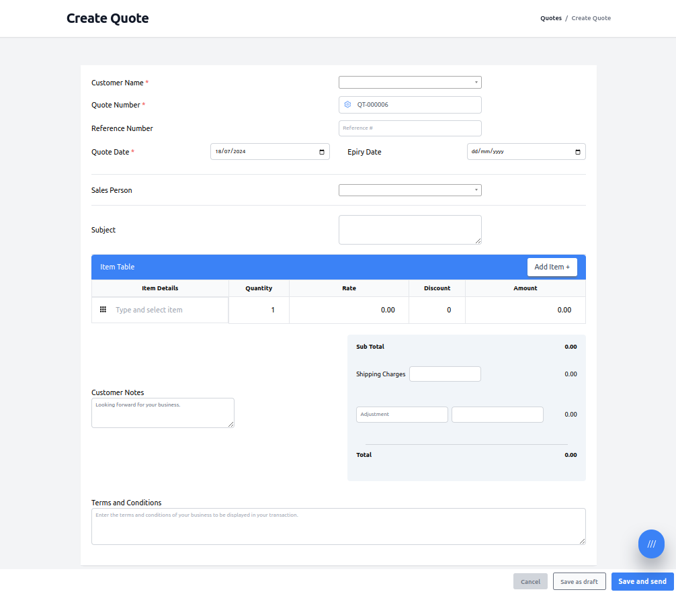676x592 pixels.
Task: Go to Quotes breadcrumb link
Action: (551, 18)
